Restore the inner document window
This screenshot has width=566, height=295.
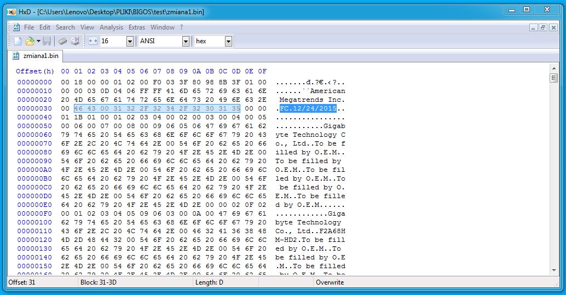[543, 27]
